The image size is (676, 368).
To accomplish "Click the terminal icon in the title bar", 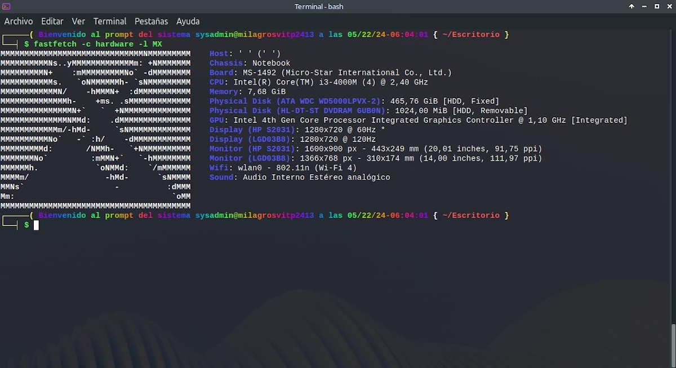I will [6, 6].
